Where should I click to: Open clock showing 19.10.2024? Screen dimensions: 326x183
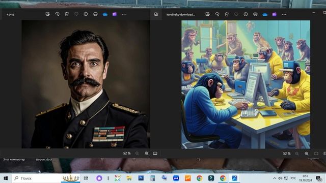305,178
